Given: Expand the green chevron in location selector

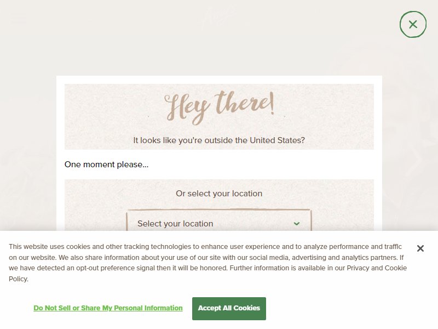Looking at the screenshot, I should pos(297,224).
